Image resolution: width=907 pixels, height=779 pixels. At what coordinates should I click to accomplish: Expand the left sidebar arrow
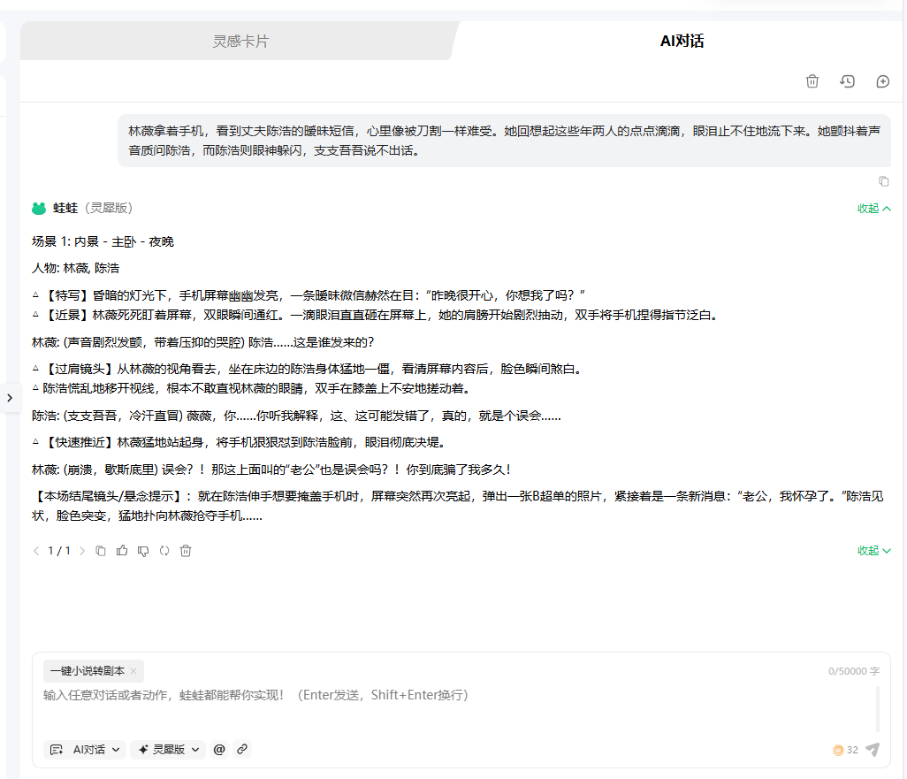[x=10, y=398]
